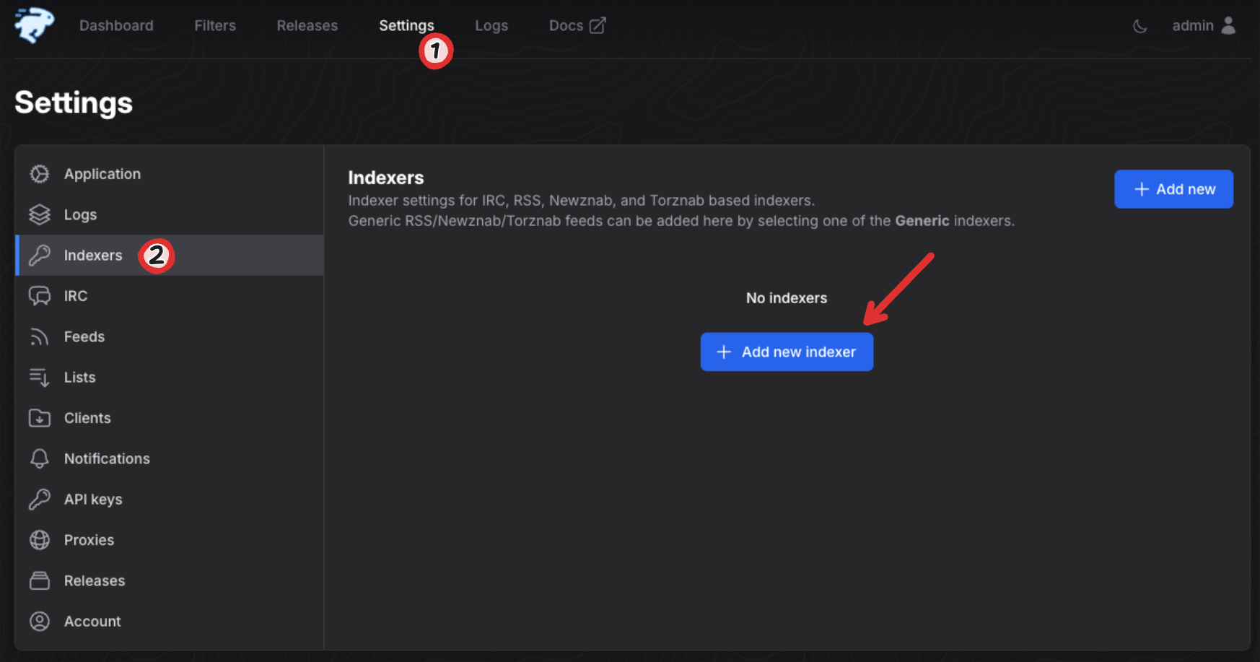Click the Application gear icon in sidebar
The width and height of the screenshot is (1260, 662).
click(x=40, y=174)
